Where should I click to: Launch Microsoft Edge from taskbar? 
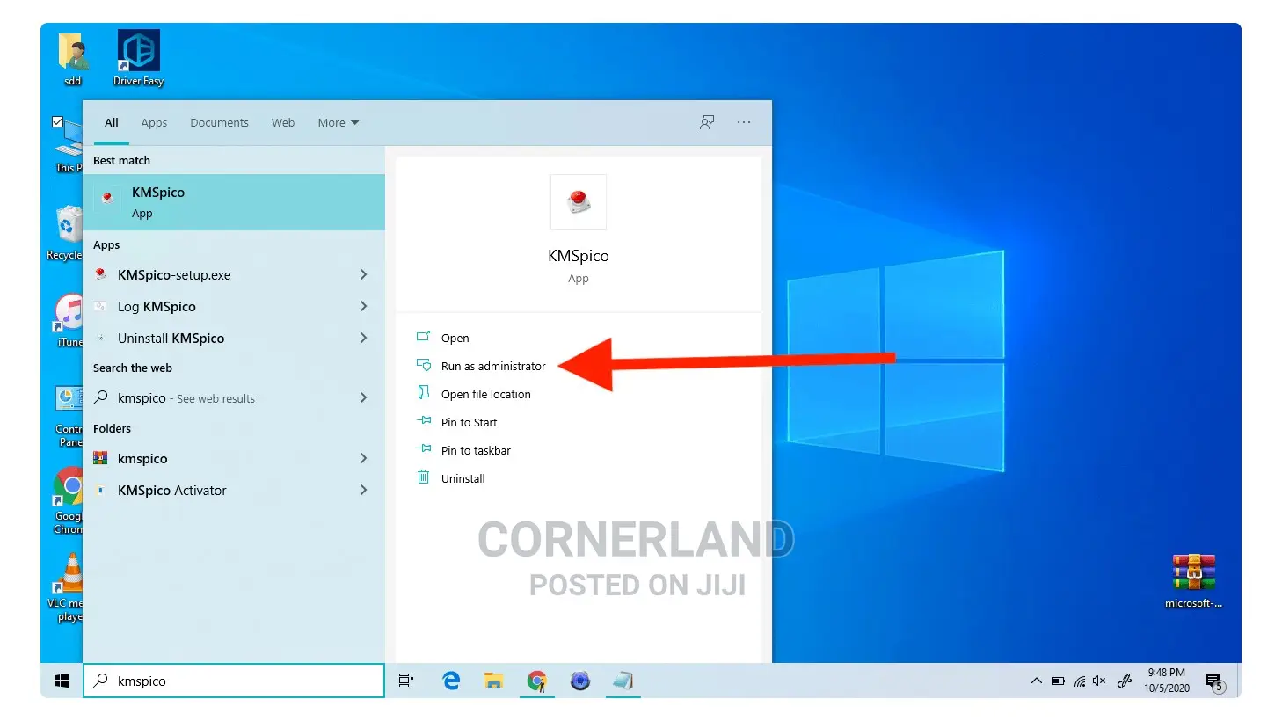pos(451,681)
